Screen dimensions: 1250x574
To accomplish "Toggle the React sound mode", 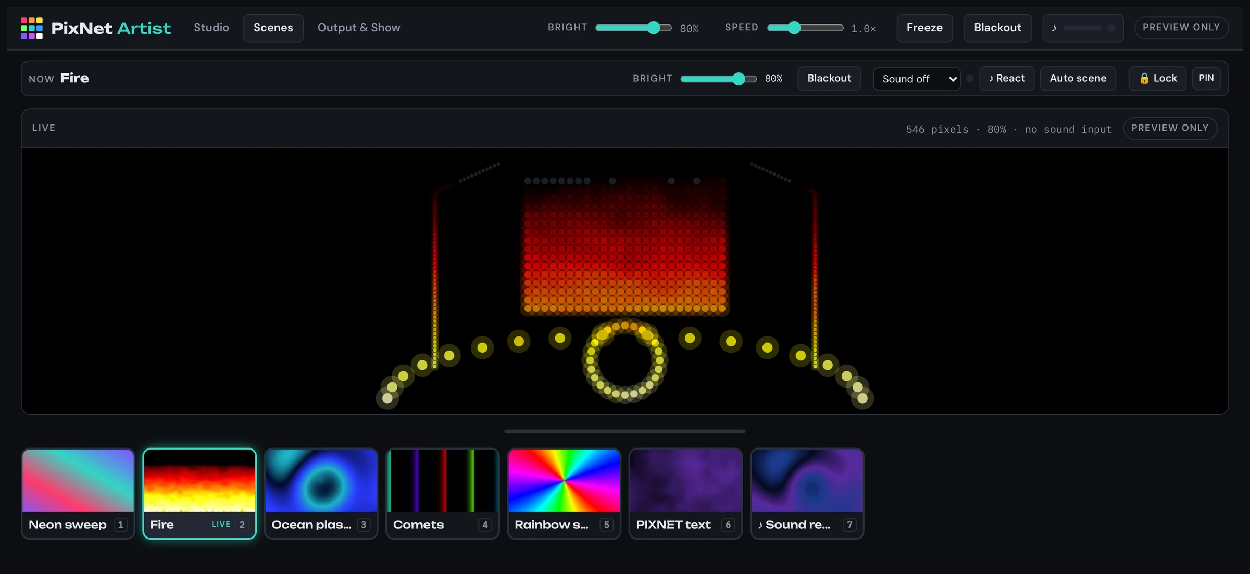I will [1006, 79].
